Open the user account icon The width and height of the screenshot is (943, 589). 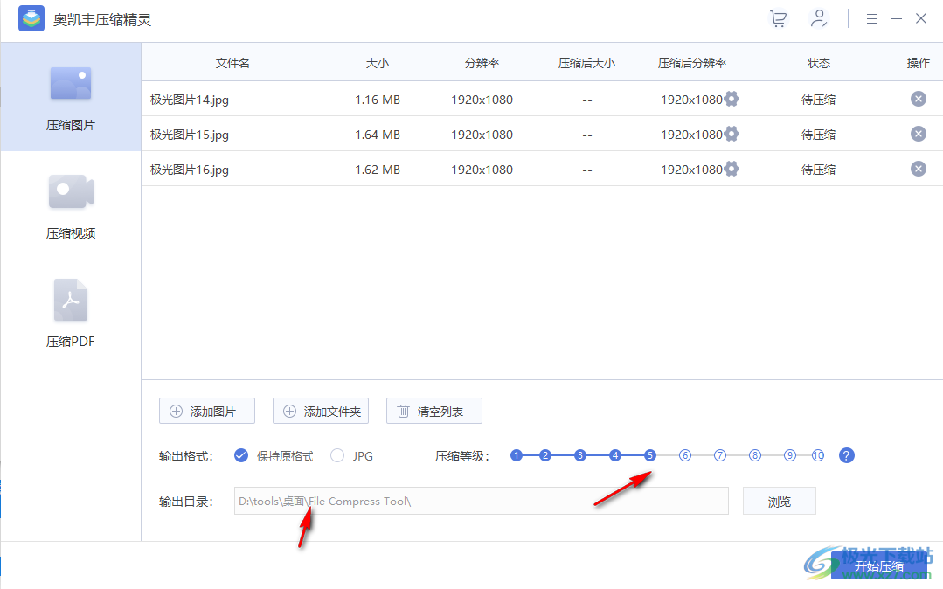(x=819, y=18)
